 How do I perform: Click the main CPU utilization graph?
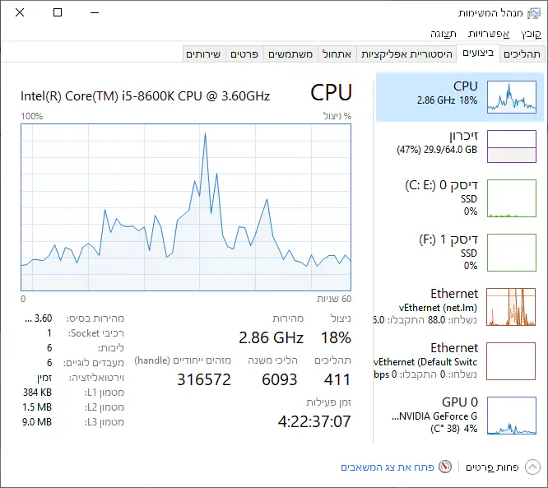point(186,207)
